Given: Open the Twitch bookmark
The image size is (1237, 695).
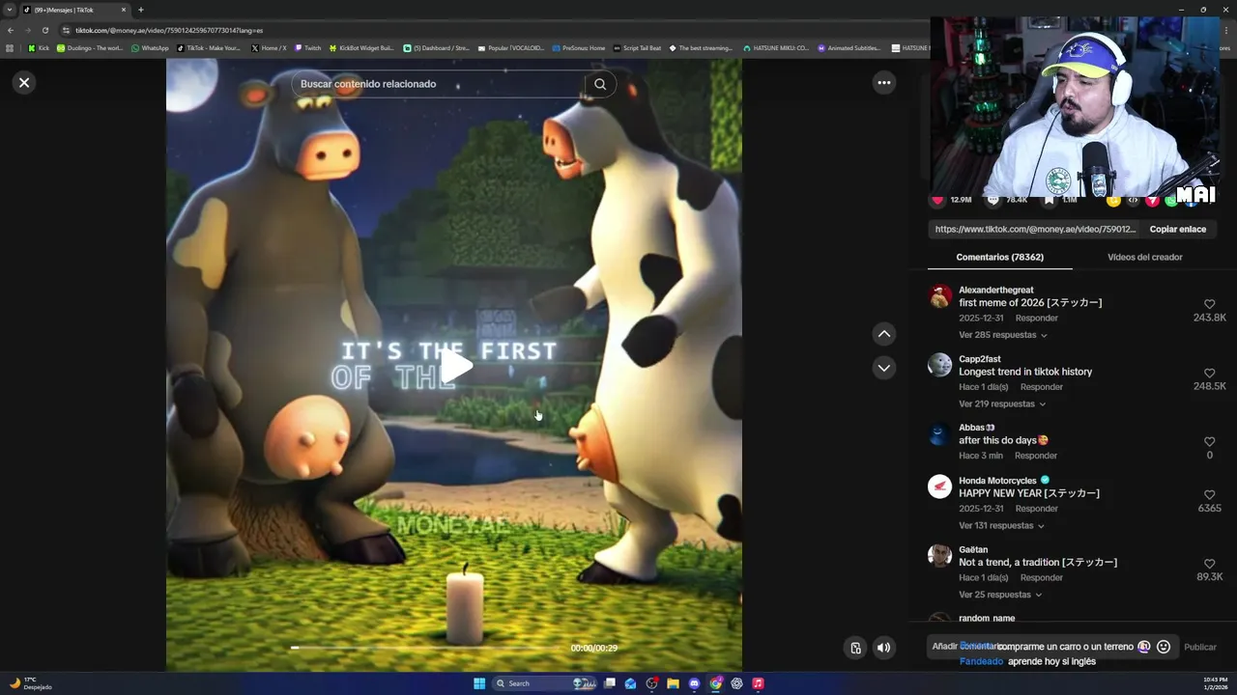Looking at the screenshot, I should pos(307,47).
